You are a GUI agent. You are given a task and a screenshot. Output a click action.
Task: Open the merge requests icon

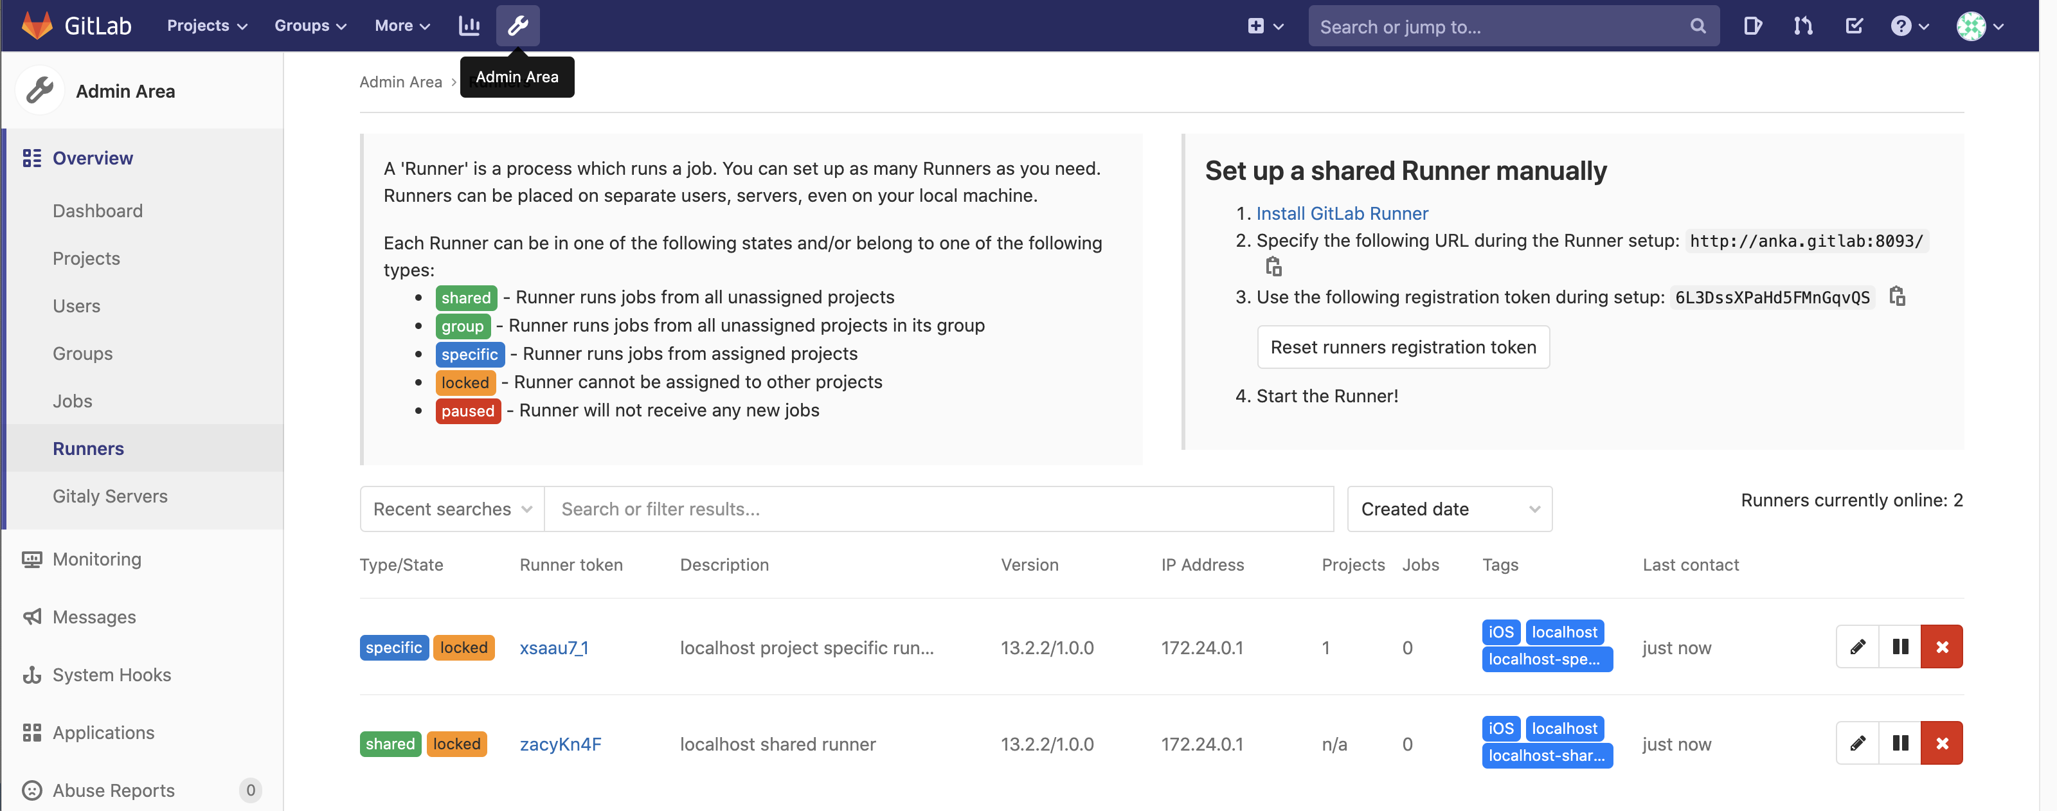tap(1802, 25)
